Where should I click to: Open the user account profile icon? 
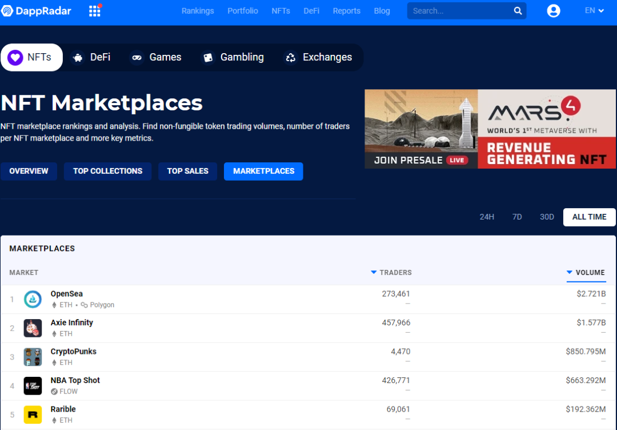tap(553, 11)
